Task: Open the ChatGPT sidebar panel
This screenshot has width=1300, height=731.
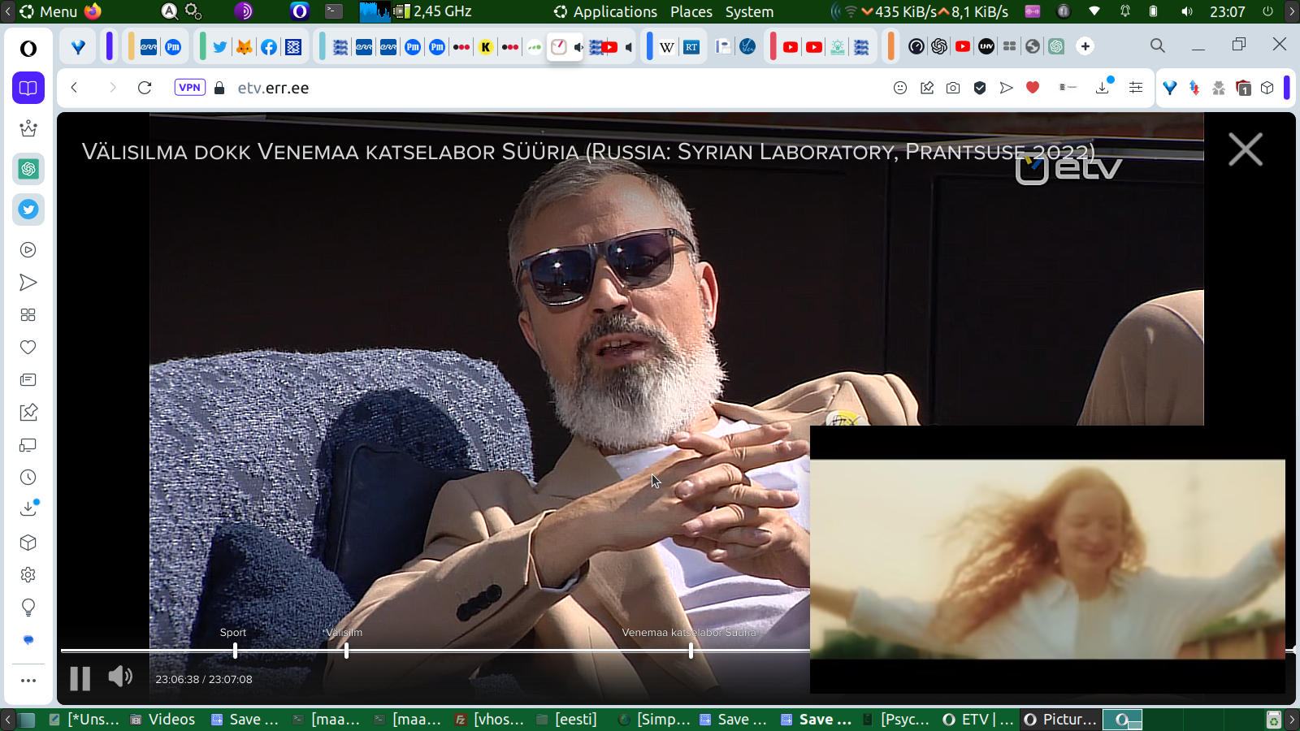Action: 28,169
